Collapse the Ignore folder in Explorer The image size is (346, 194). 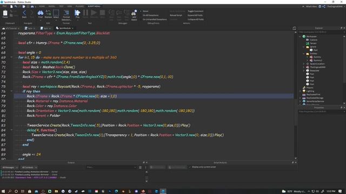304,47
